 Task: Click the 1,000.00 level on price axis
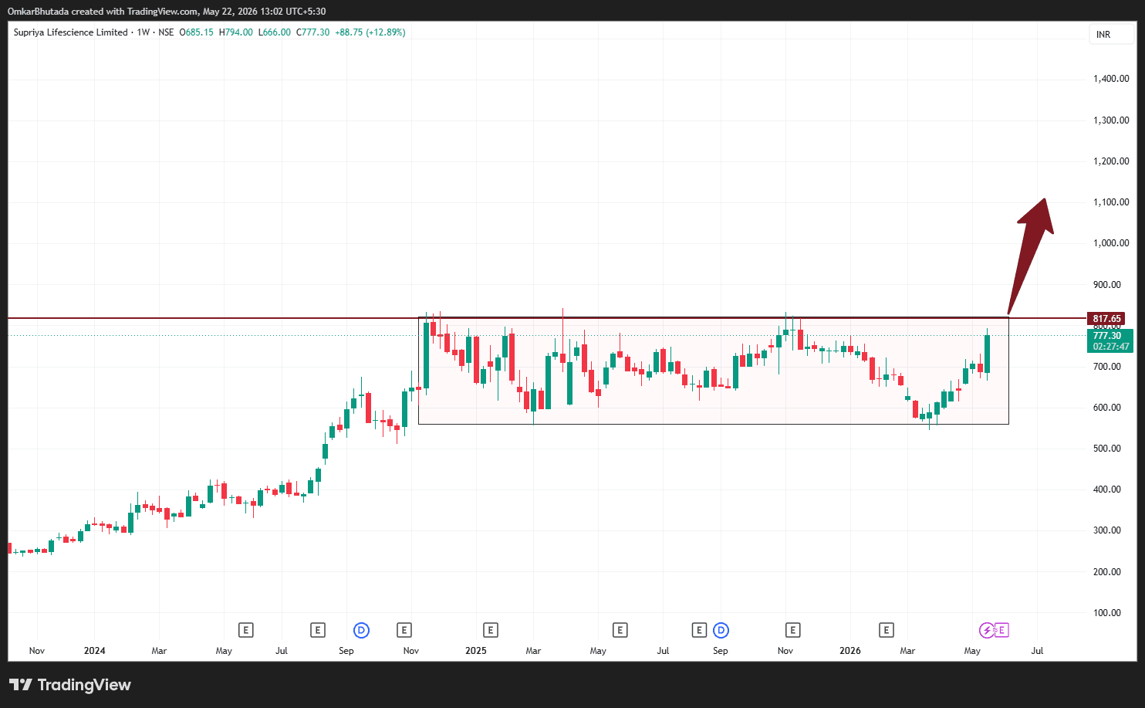pyautogui.click(x=1111, y=243)
